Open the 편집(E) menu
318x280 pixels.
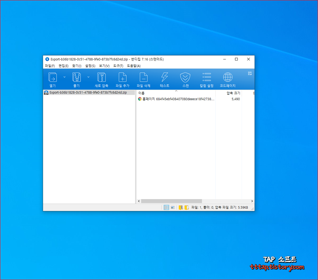tap(64, 66)
